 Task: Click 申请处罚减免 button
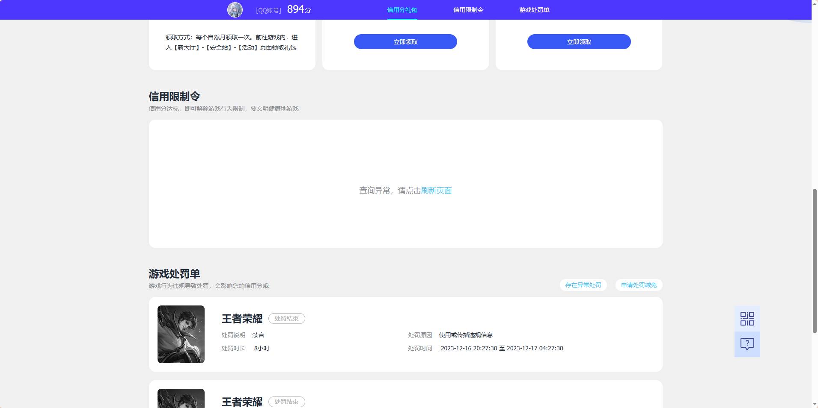[x=639, y=285]
